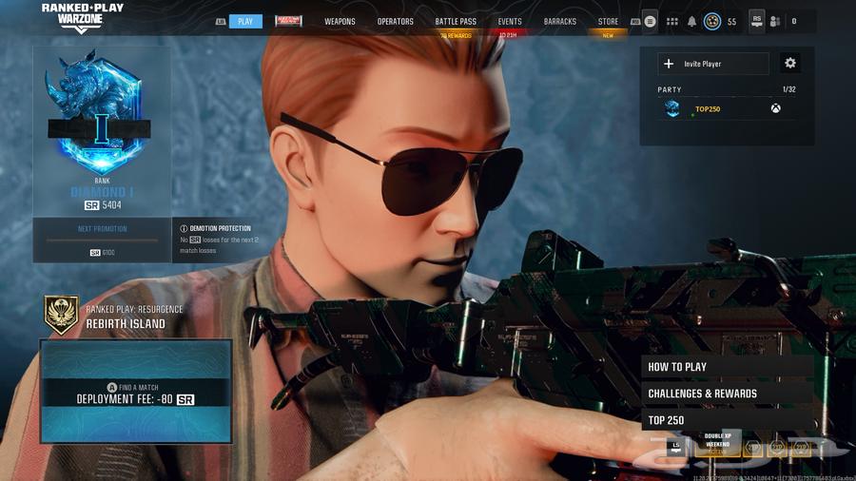This screenshot has height=481, width=856.
Task: Open the grid menu icon in top bar
Action: click(x=671, y=21)
